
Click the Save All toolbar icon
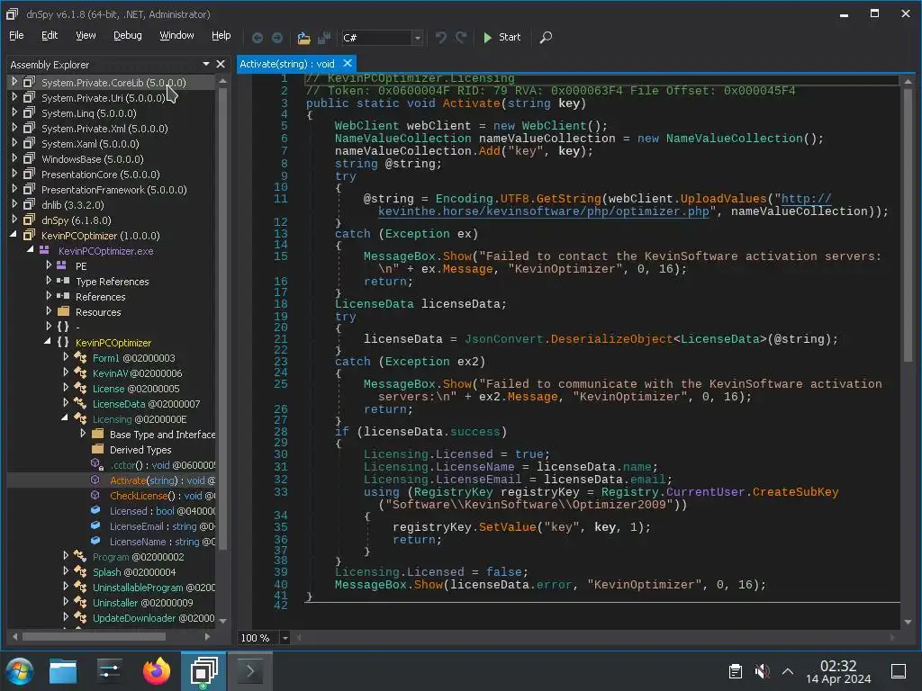point(324,38)
